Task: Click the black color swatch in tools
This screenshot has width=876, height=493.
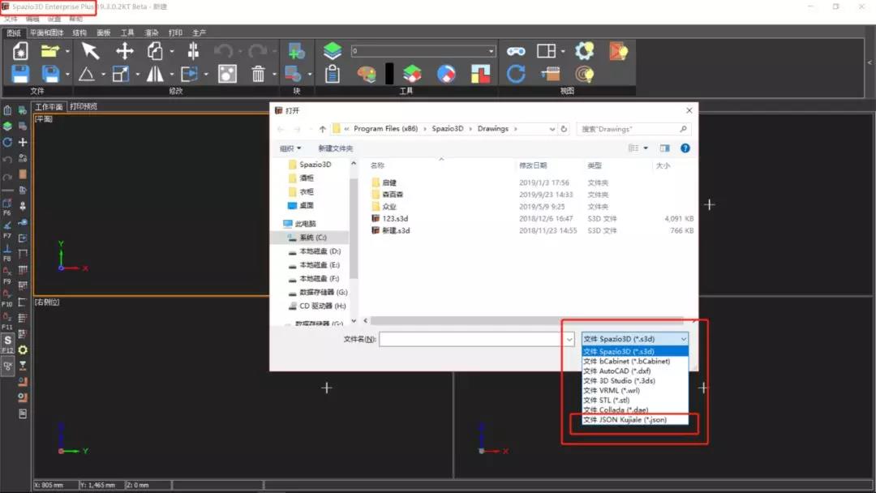Action: tap(389, 74)
